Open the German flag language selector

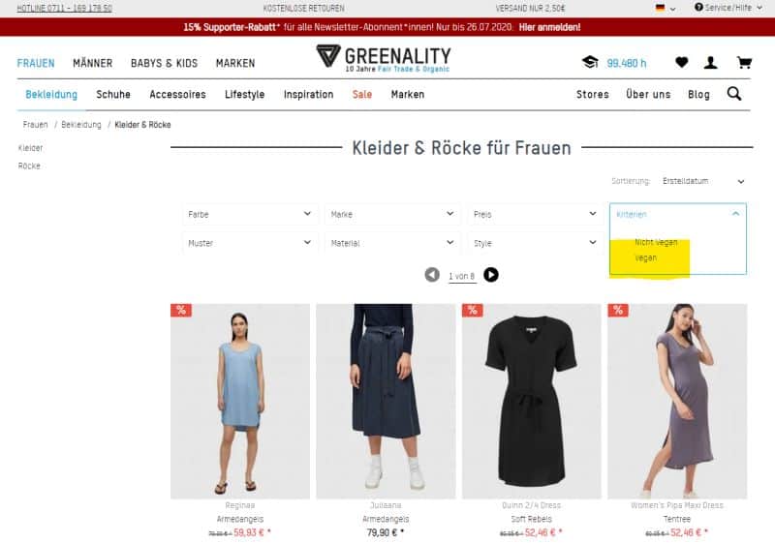pyautogui.click(x=666, y=8)
